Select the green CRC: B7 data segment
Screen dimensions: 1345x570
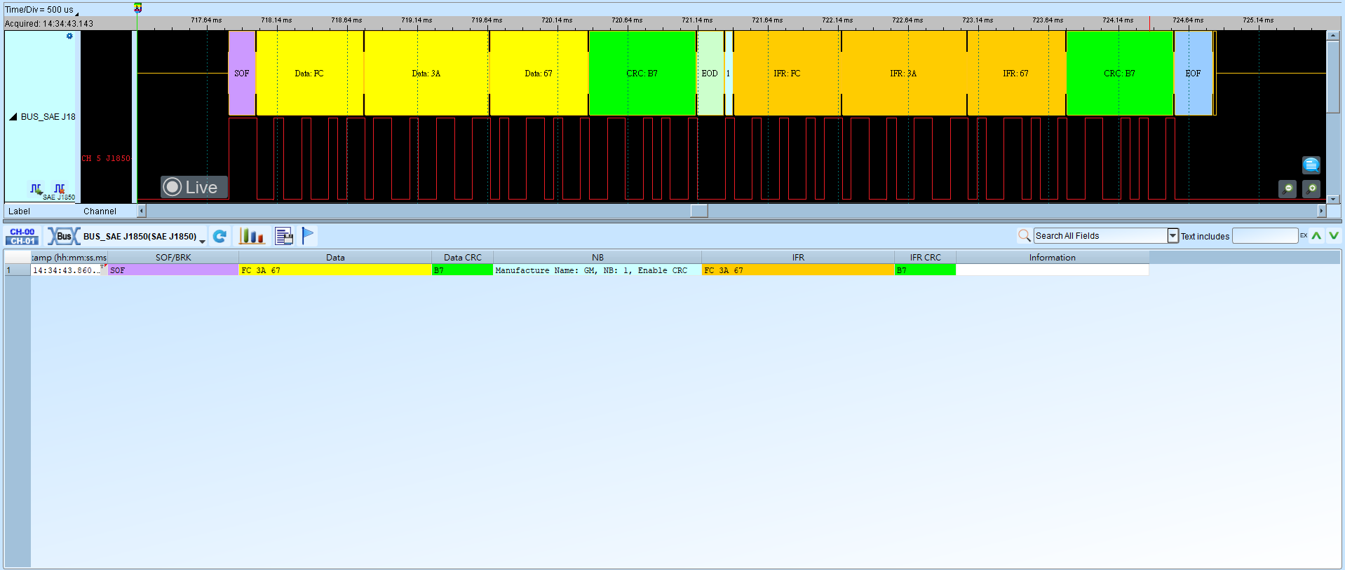(x=642, y=73)
